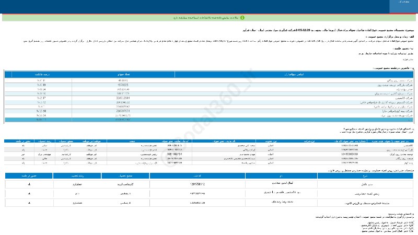Click the green info icon in notice bar
The image size is (418, 235).
click(242, 18)
